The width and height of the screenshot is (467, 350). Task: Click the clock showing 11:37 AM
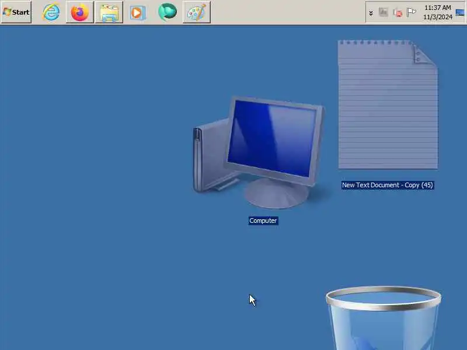tap(437, 12)
